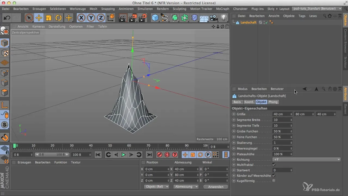The height and width of the screenshot is (196, 348).
Task: Record active objects keyframe
Action: coord(160,155)
